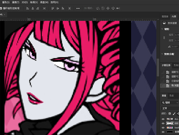Select the 3D roll mode icon
Screen dimensions: 179x135
pos(103,8)
